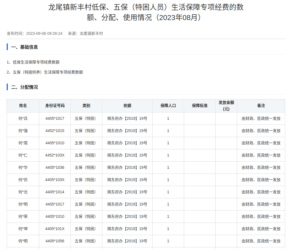Select the name cell 何*仁
The height and width of the screenshot is (249, 291).
point(23,155)
